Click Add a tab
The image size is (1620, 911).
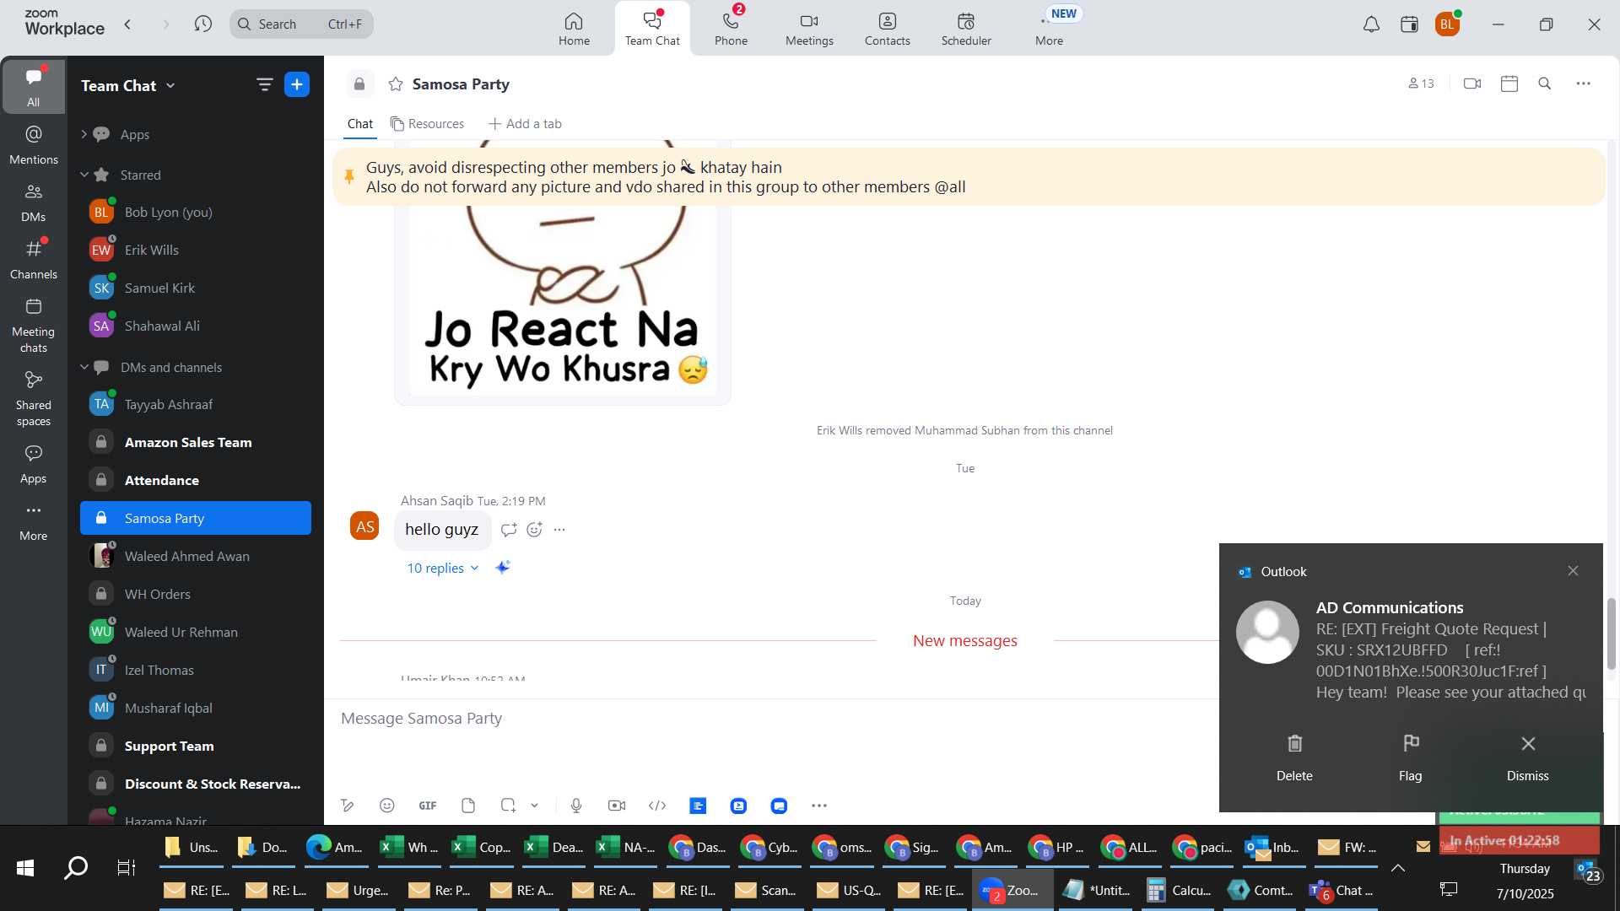point(525,124)
